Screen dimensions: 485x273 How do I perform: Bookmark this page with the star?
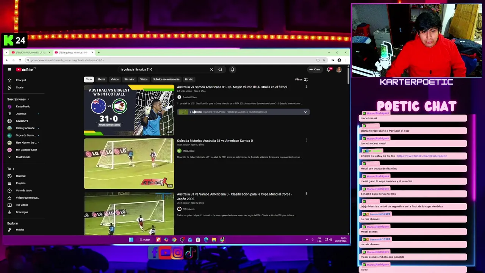[324, 60]
